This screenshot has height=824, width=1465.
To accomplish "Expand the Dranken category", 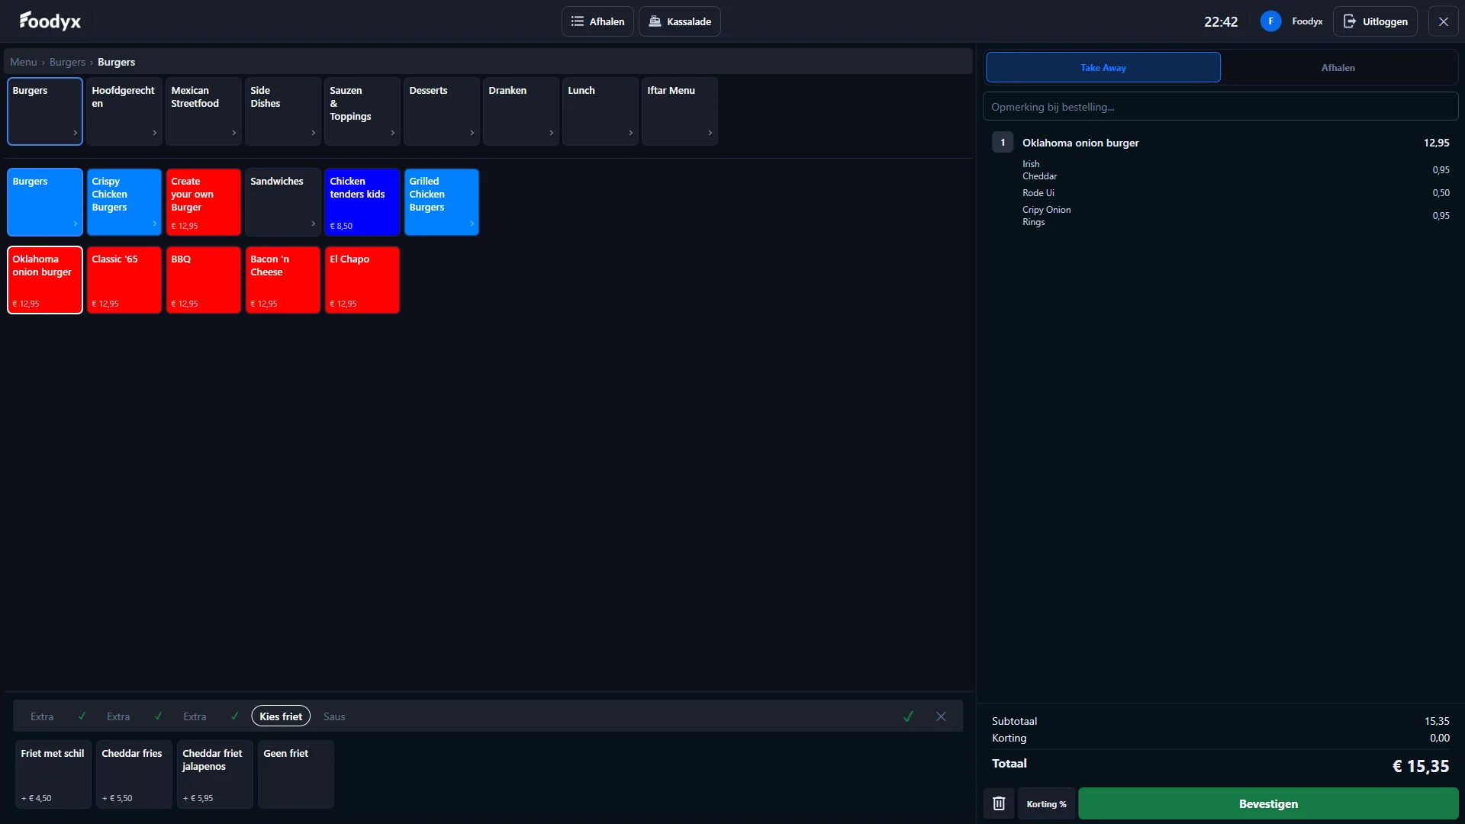I will pyautogui.click(x=521, y=111).
